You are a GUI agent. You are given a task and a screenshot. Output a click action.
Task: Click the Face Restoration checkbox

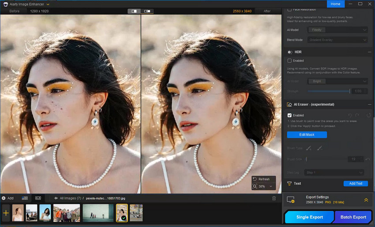click(x=289, y=10)
